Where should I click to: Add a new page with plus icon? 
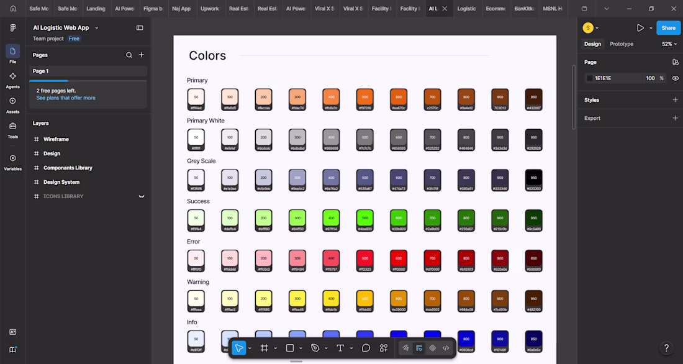pyautogui.click(x=141, y=55)
